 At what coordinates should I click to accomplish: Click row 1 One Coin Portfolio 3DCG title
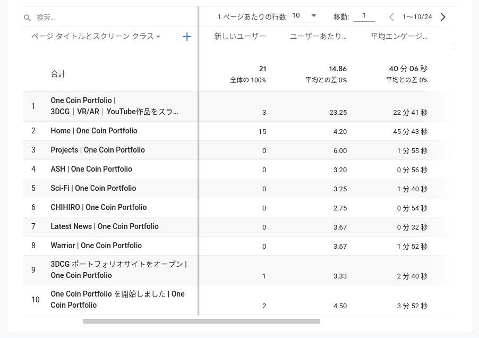(x=114, y=106)
